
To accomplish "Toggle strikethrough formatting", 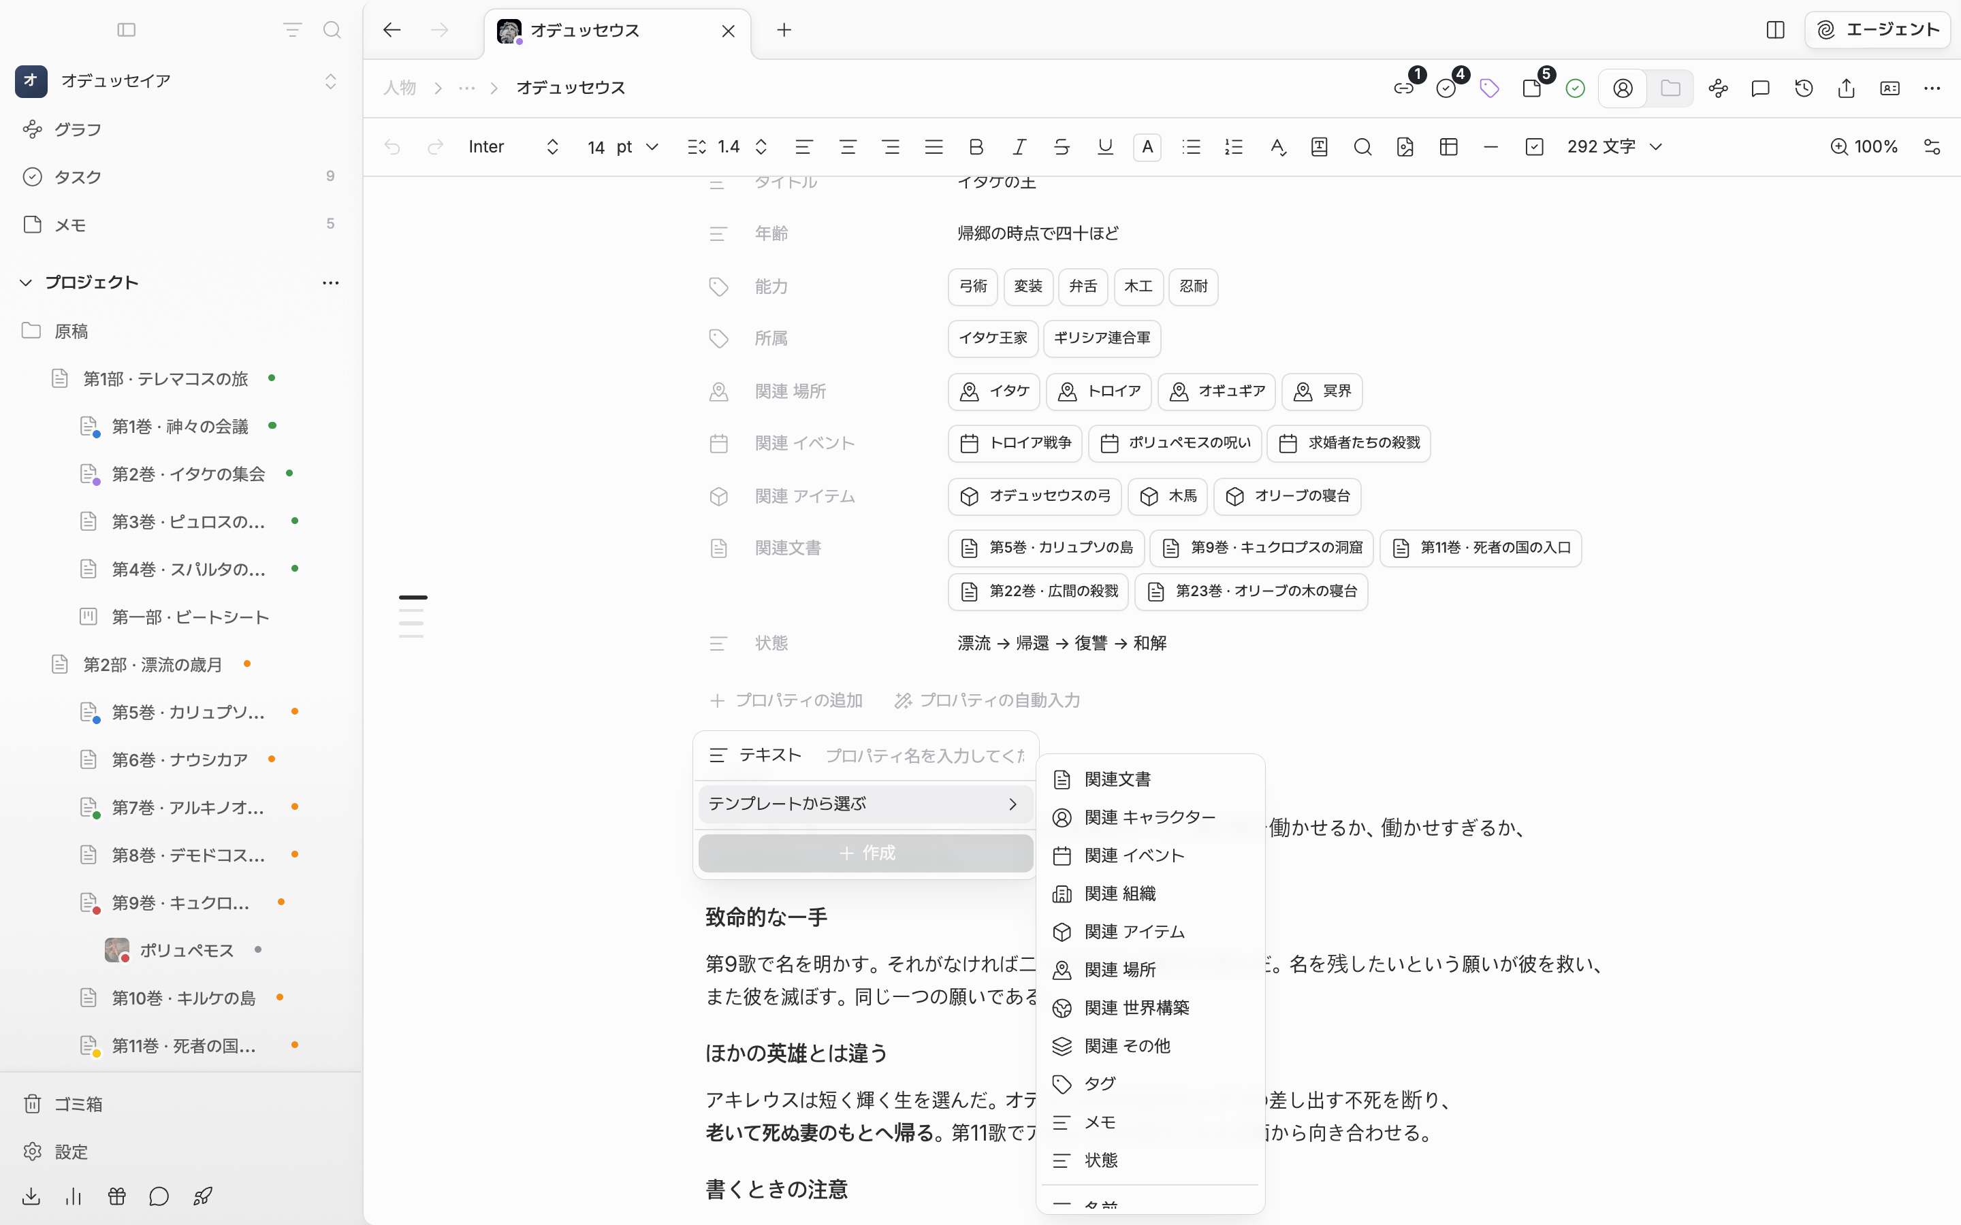I will click(1062, 146).
